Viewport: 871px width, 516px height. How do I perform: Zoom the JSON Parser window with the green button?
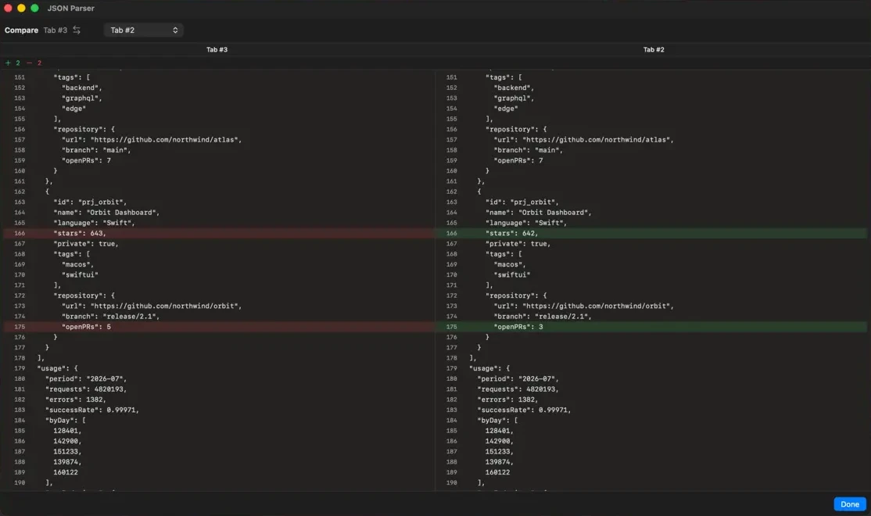coord(34,8)
